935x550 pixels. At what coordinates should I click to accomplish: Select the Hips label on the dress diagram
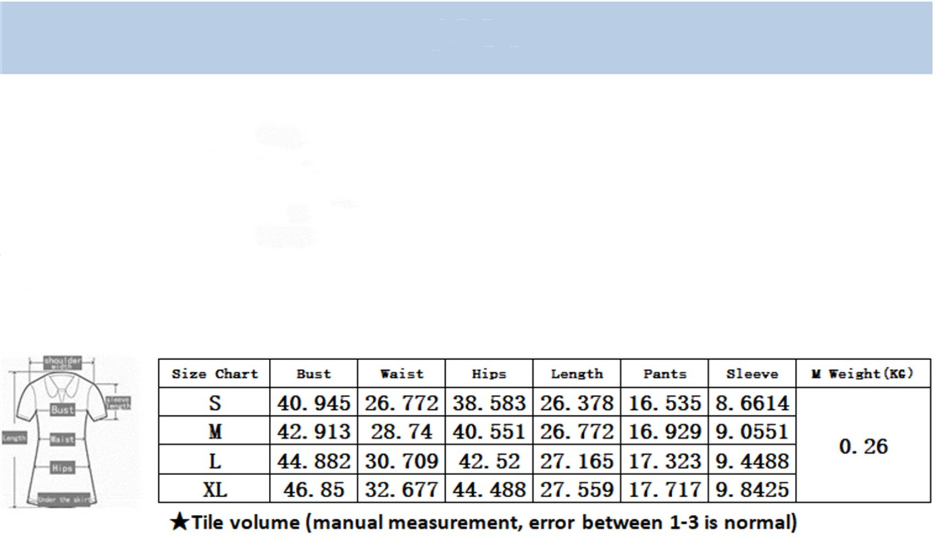tap(62, 468)
